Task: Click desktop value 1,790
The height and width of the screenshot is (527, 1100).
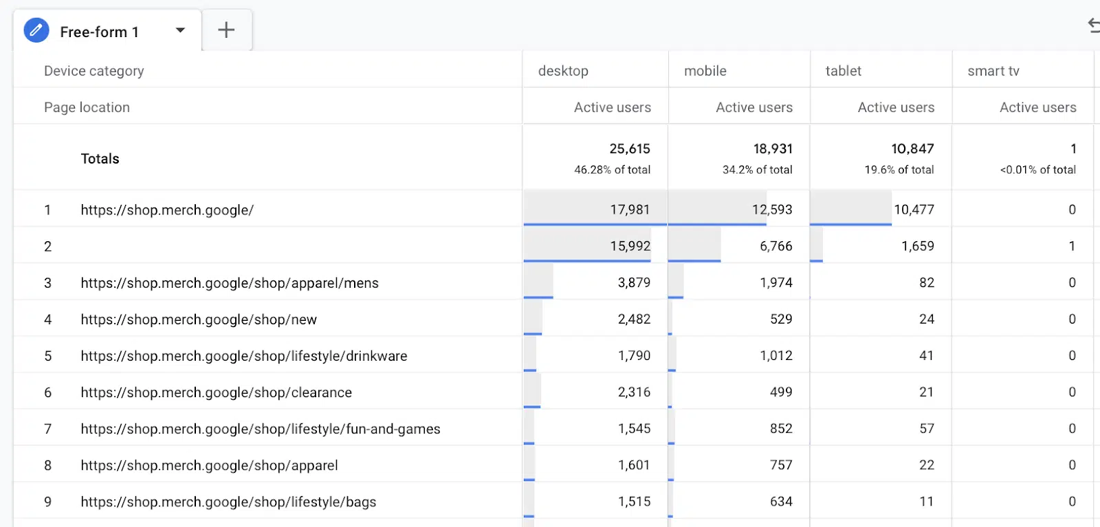Action: click(x=634, y=355)
